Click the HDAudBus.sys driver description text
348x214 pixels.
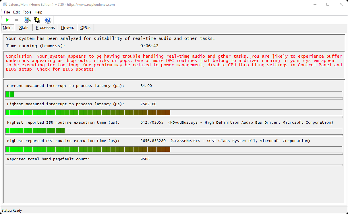click(251, 122)
